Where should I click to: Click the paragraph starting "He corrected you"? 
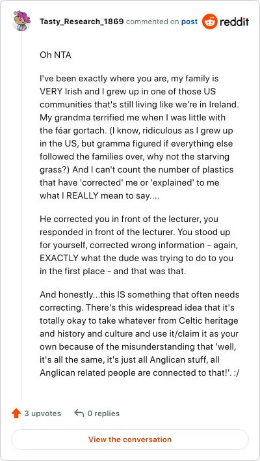point(138,245)
